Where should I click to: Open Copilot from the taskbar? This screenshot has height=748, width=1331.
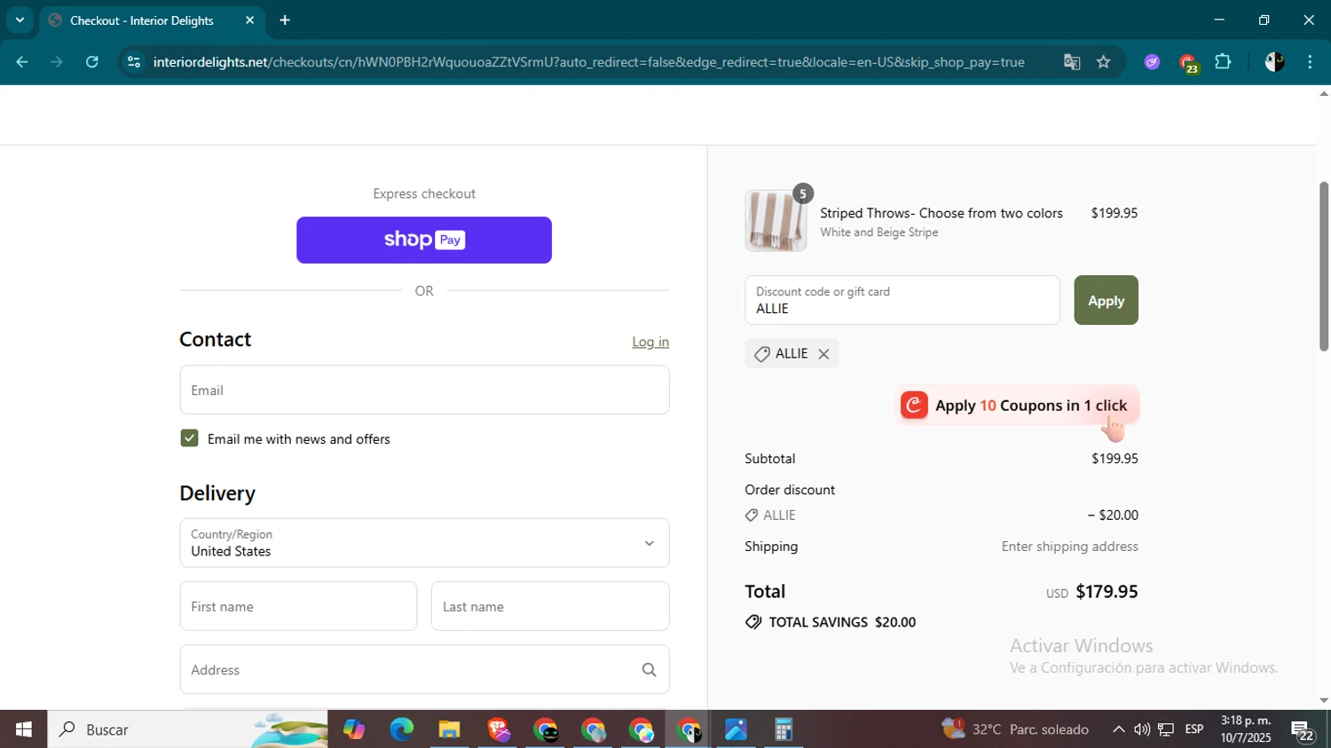[x=354, y=729]
